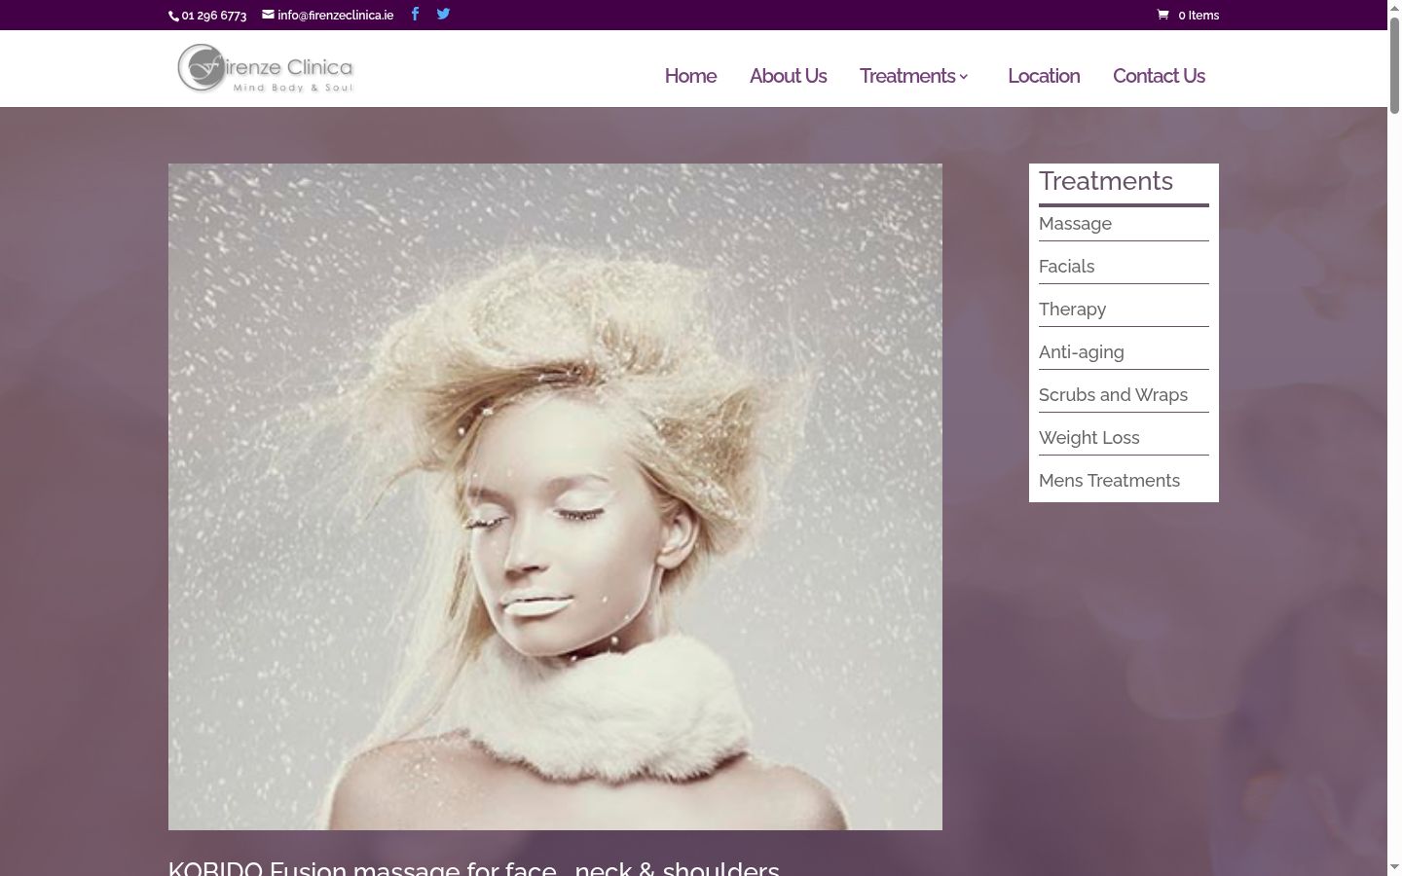
Task: Click the Firenze Clinica logo
Action: [265, 68]
